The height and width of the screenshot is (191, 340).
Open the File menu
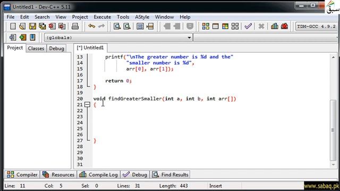11,17
